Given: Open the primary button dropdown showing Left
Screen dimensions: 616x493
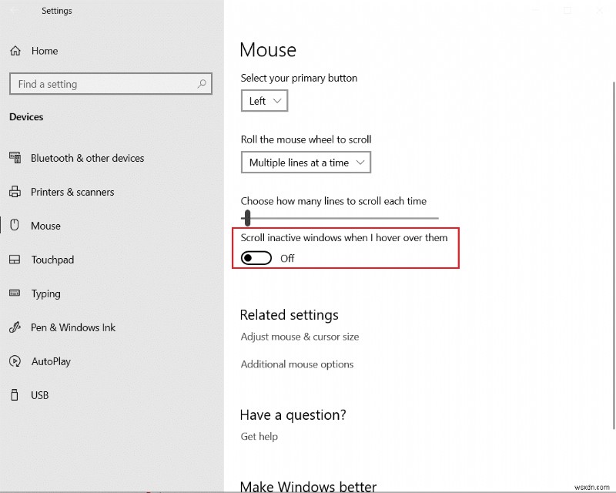Looking at the screenshot, I should click(x=264, y=100).
